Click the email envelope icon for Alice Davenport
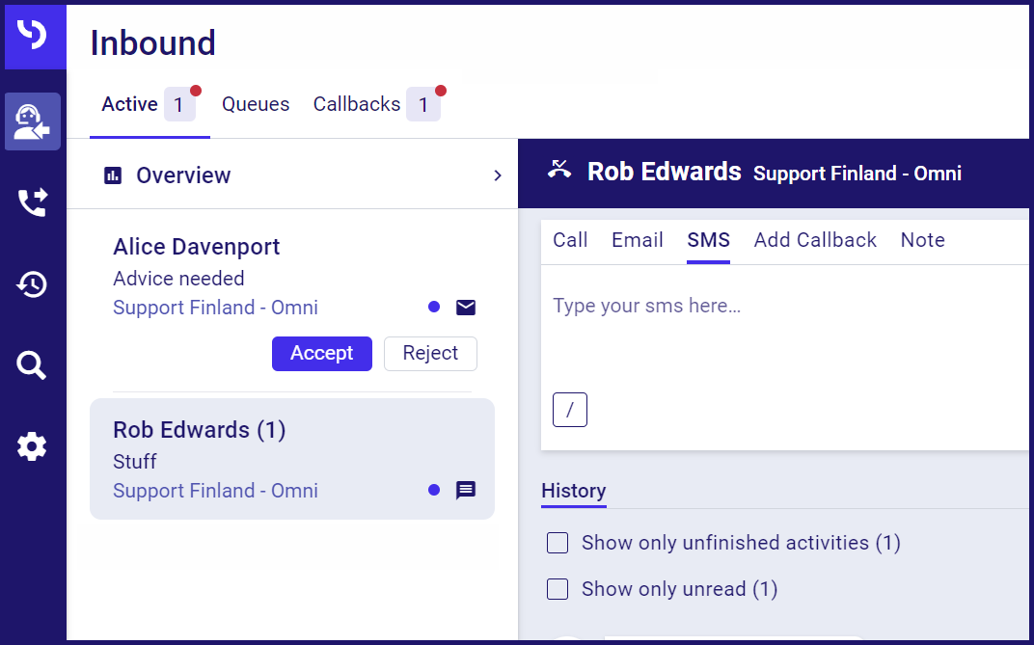The image size is (1034, 645). [466, 308]
